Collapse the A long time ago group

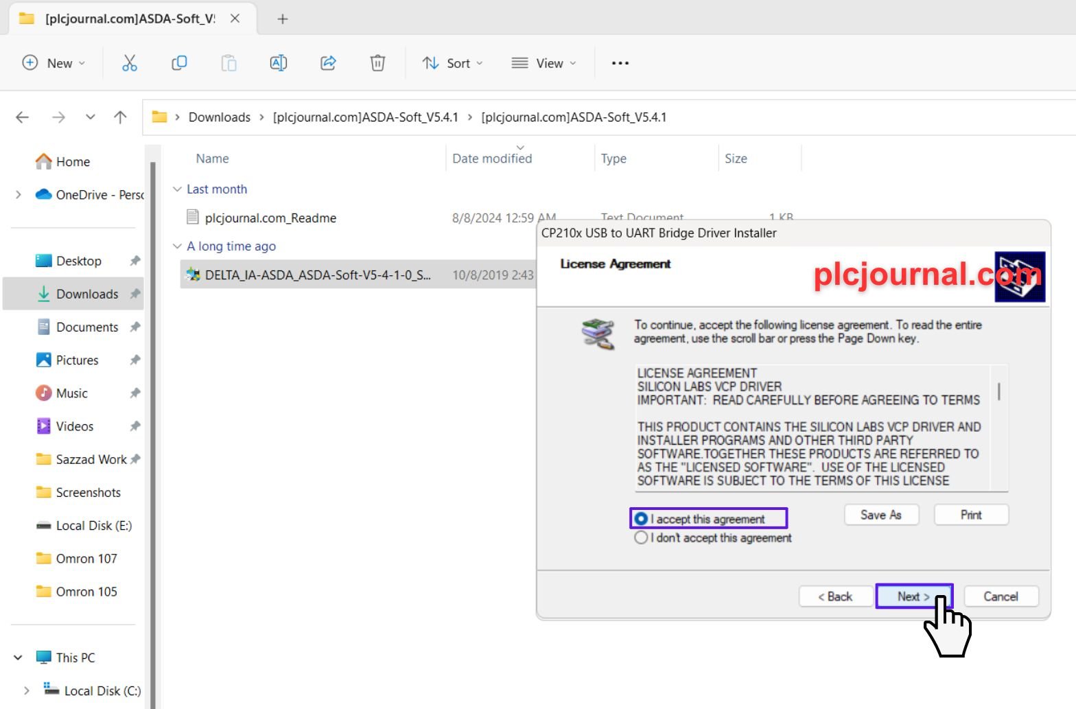[177, 246]
